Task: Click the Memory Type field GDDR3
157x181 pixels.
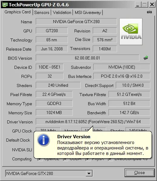Action: tap(54, 103)
